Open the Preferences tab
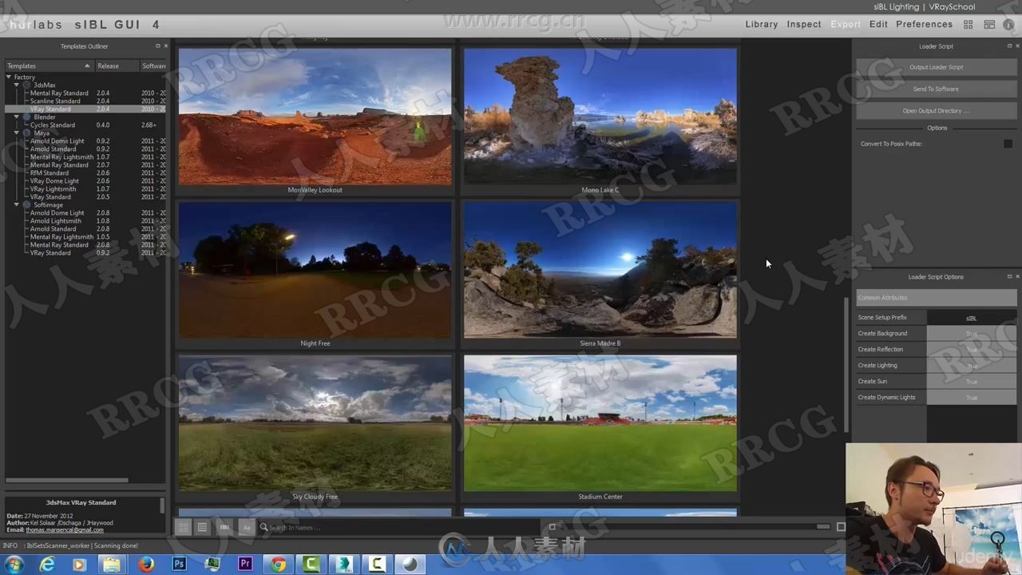1022x575 pixels. pos(924,25)
